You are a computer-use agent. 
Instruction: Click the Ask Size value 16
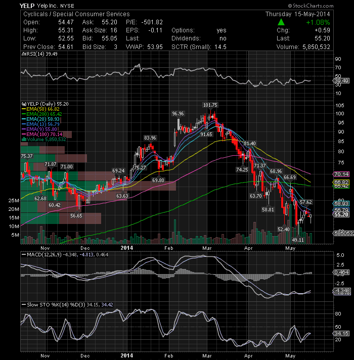[114, 30]
